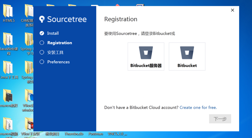This screenshot has width=252, height=138.
Task: Open the VBox下安装 desktop folder
Action: 30,127
